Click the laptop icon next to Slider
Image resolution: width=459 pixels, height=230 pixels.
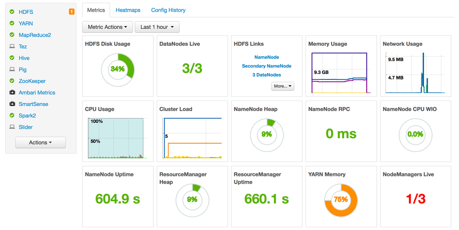click(12, 127)
